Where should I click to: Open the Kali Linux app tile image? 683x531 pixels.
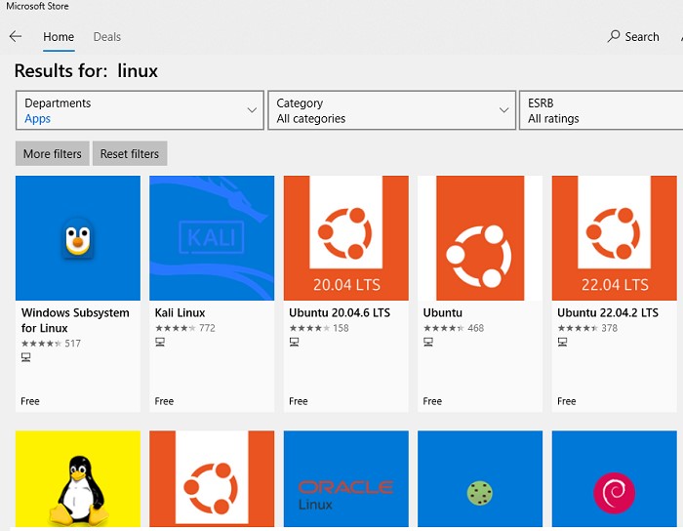click(x=212, y=238)
